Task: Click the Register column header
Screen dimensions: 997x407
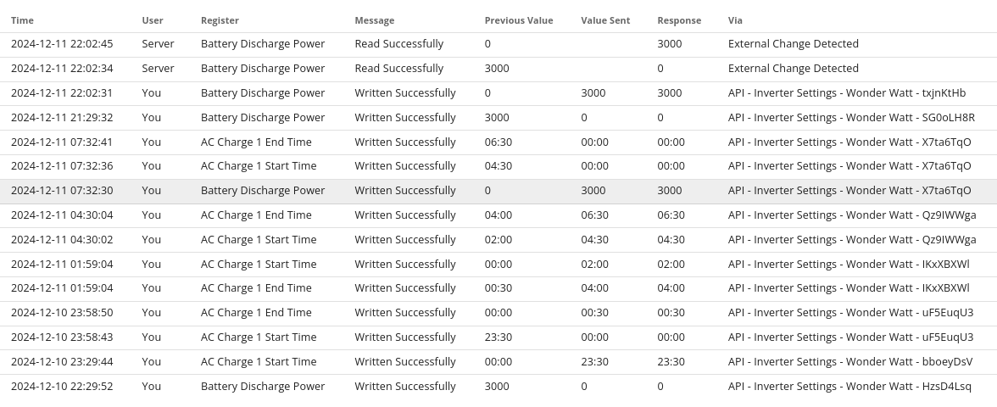Action: 220,20
